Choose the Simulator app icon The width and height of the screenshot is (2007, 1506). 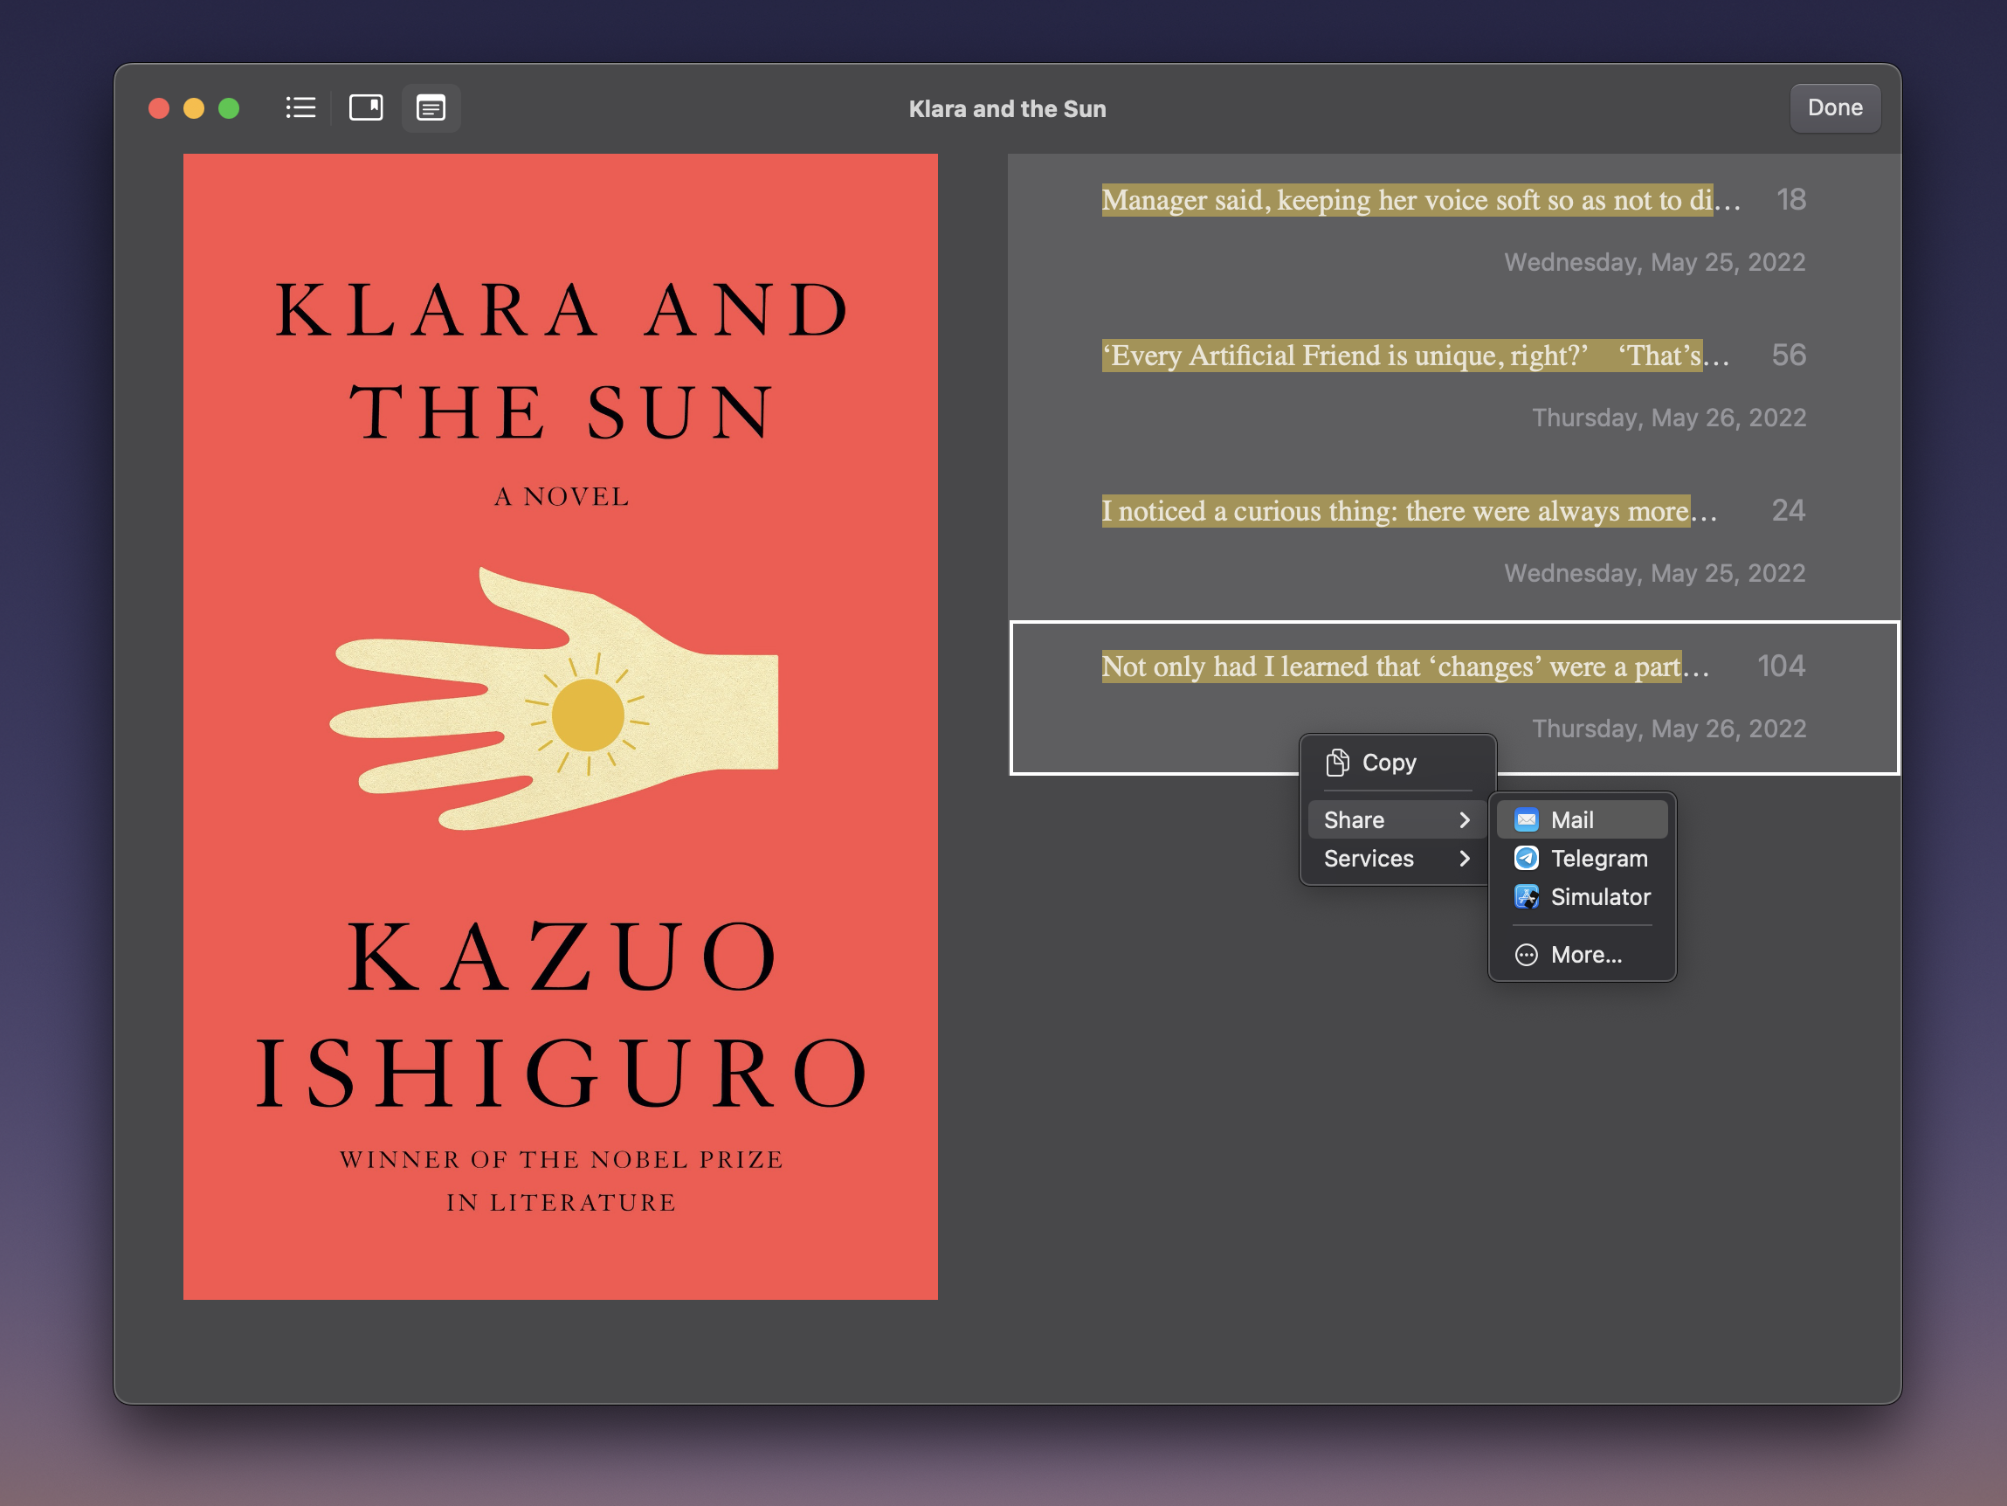pos(1526,897)
